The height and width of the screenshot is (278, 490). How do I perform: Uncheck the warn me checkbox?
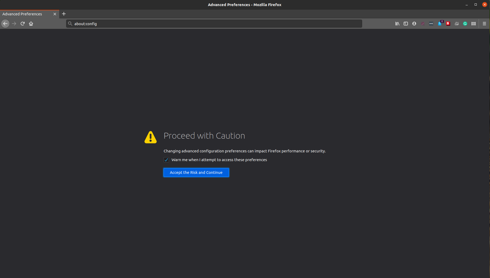point(166,160)
